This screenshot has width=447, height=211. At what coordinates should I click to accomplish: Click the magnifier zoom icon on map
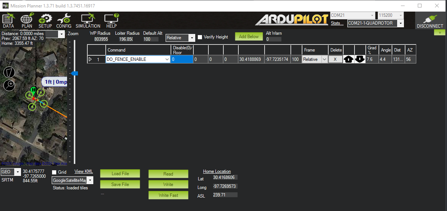[9, 85]
